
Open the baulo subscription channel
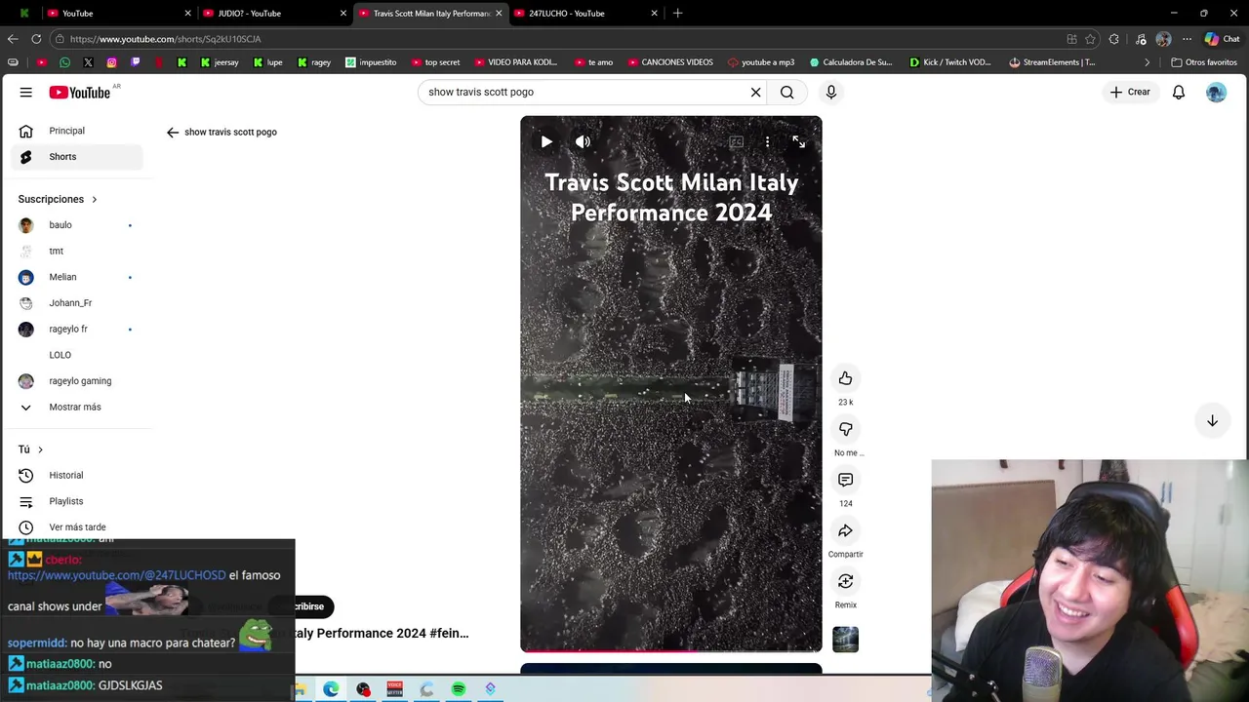coord(76,225)
